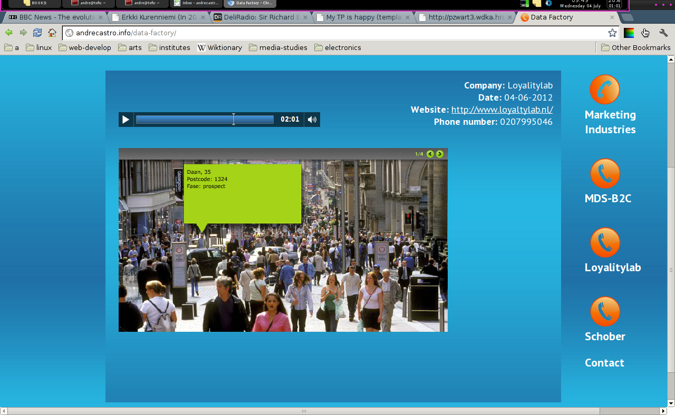Close the My TP is happy tab

408,17
